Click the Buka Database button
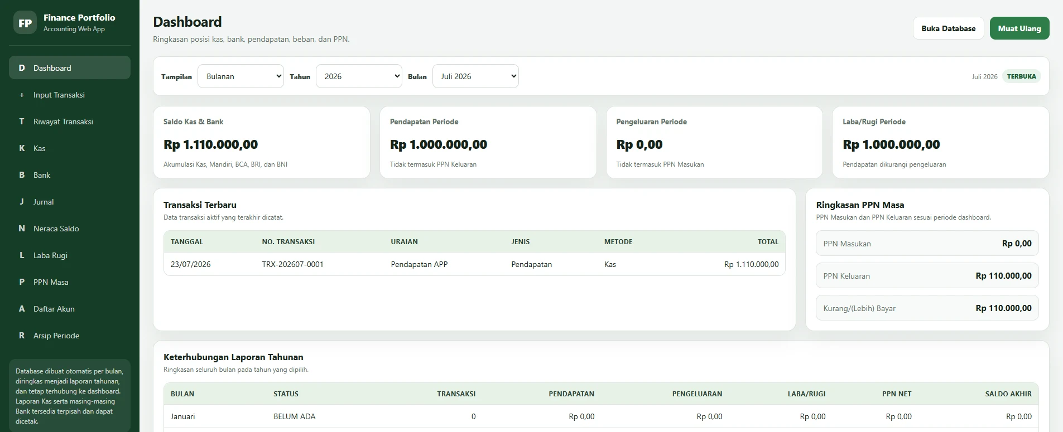Viewport: 1063px width, 432px height. pyautogui.click(x=949, y=28)
